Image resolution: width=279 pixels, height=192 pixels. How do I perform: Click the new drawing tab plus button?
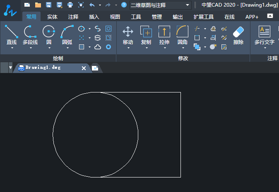pos(95,68)
